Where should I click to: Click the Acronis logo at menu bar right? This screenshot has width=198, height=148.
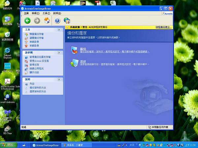[167, 13]
